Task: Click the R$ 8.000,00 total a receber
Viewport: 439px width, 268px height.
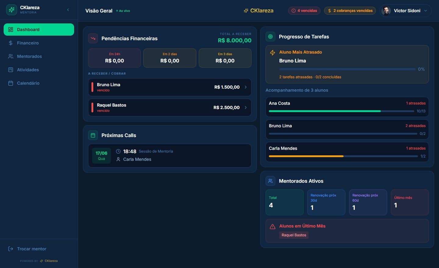Action: (234, 40)
